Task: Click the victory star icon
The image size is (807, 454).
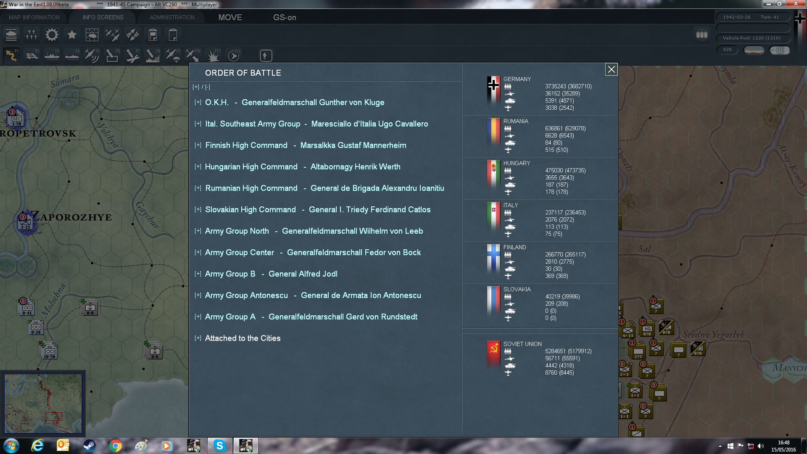Action: tap(72, 35)
